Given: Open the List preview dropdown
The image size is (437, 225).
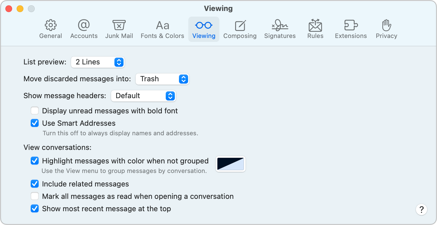Looking at the screenshot, I should click(x=98, y=62).
